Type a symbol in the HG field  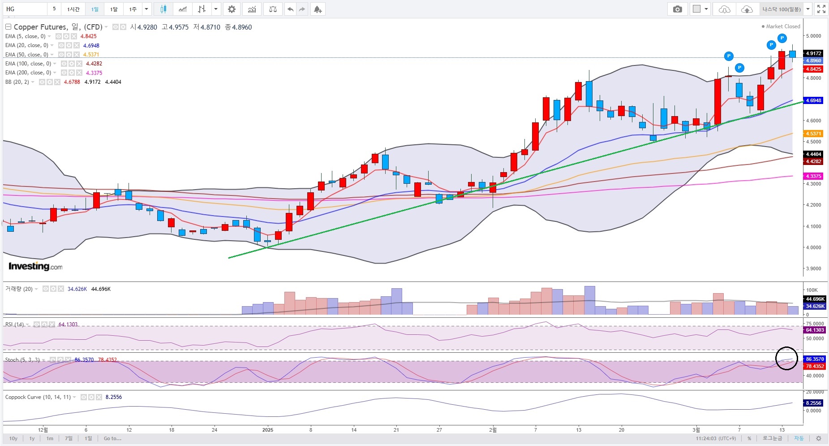pyautogui.click(x=25, y=9)
